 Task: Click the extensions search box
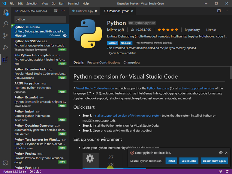[x=40, y=19]
